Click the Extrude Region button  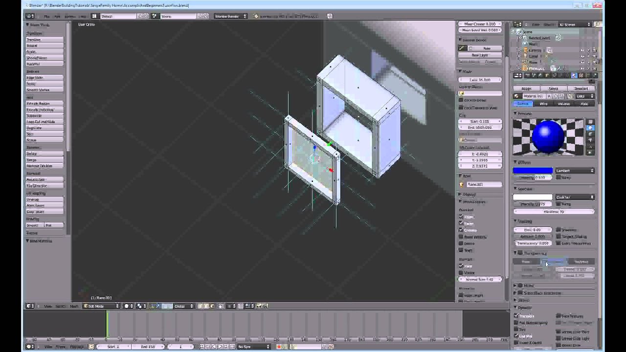[45, 104]
